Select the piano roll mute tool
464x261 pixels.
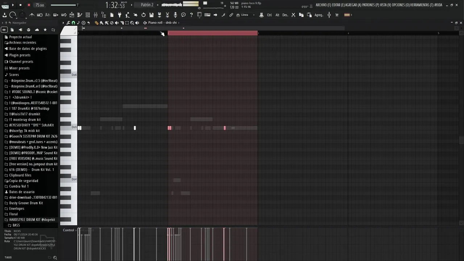click(117, 23)
